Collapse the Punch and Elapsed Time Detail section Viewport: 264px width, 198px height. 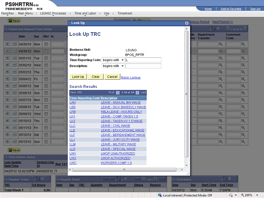point(6,29)
